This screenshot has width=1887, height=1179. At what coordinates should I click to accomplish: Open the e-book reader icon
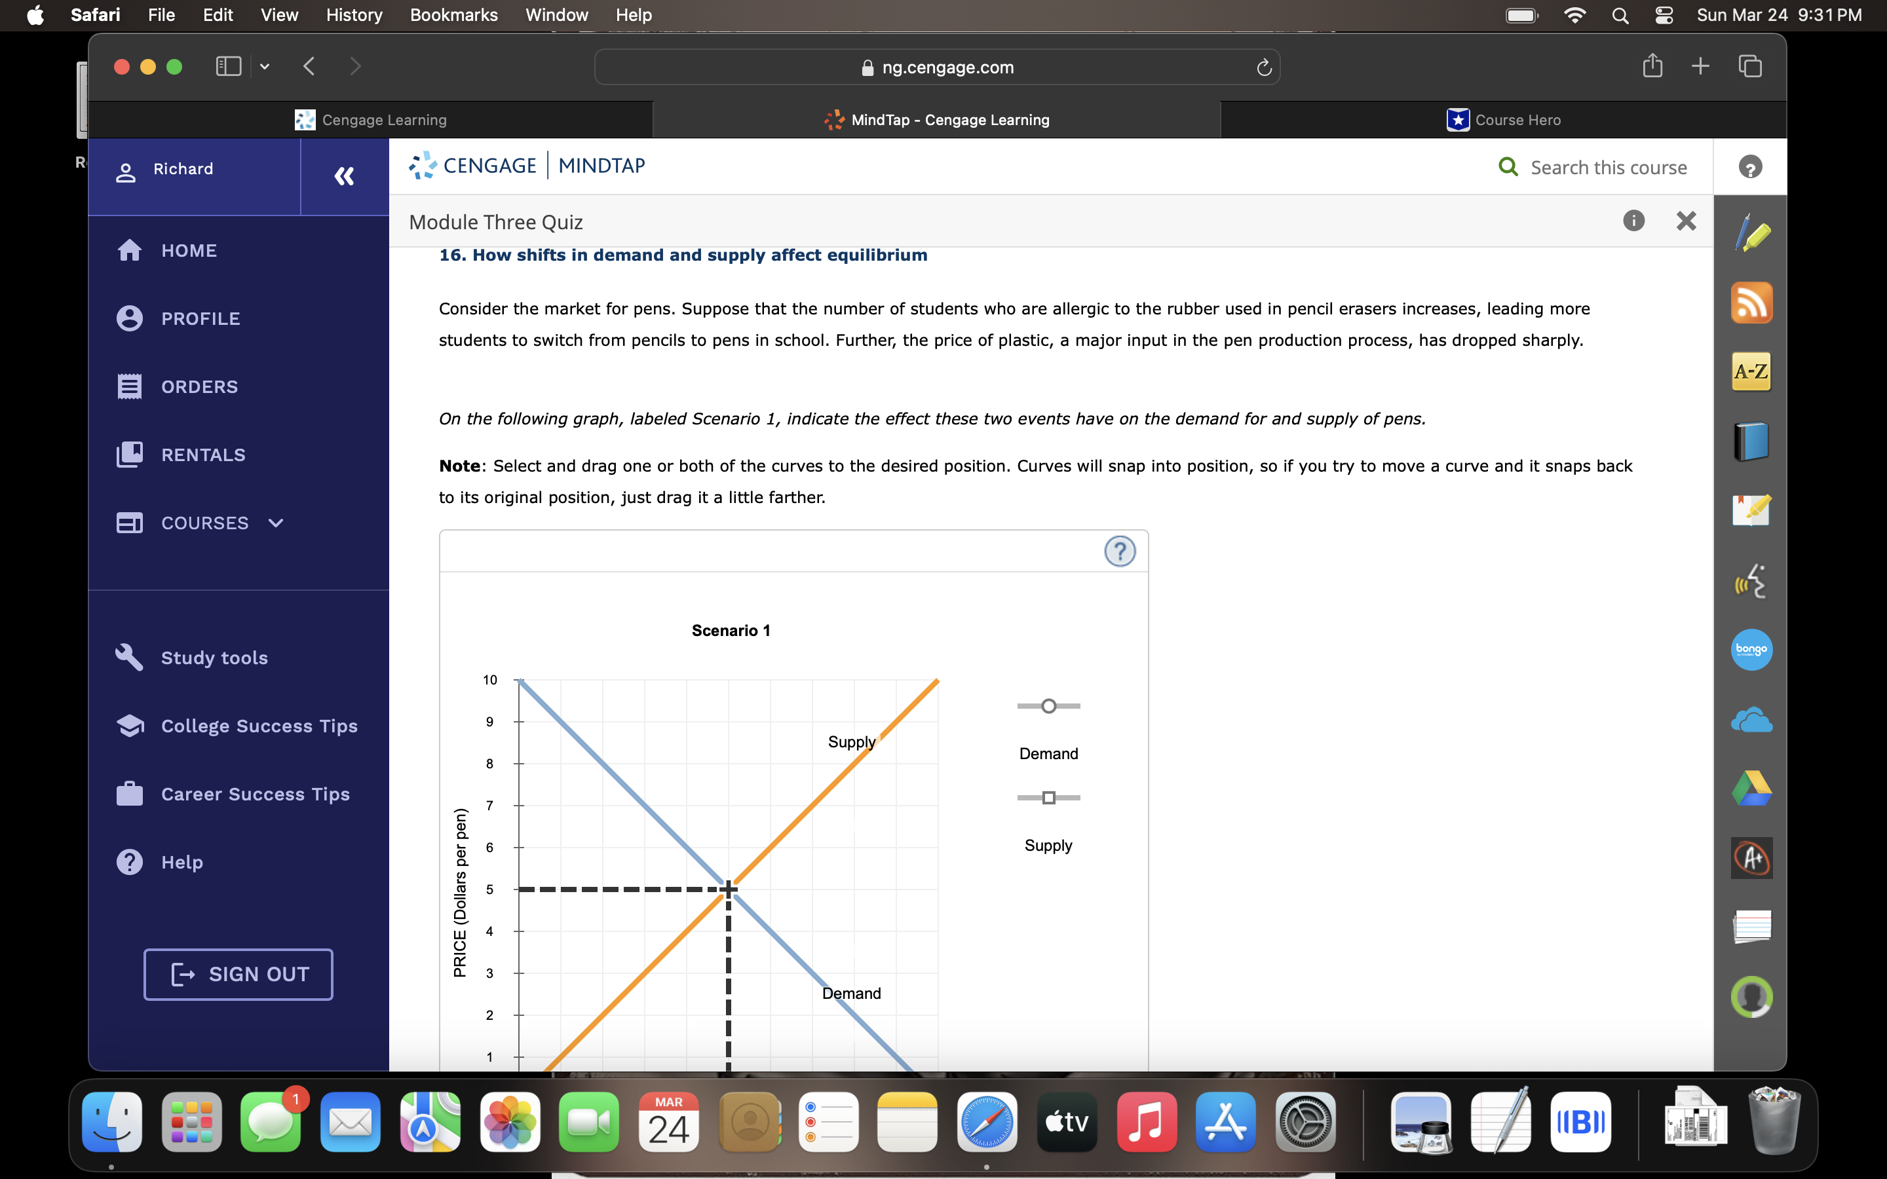tap(1752, 441)
